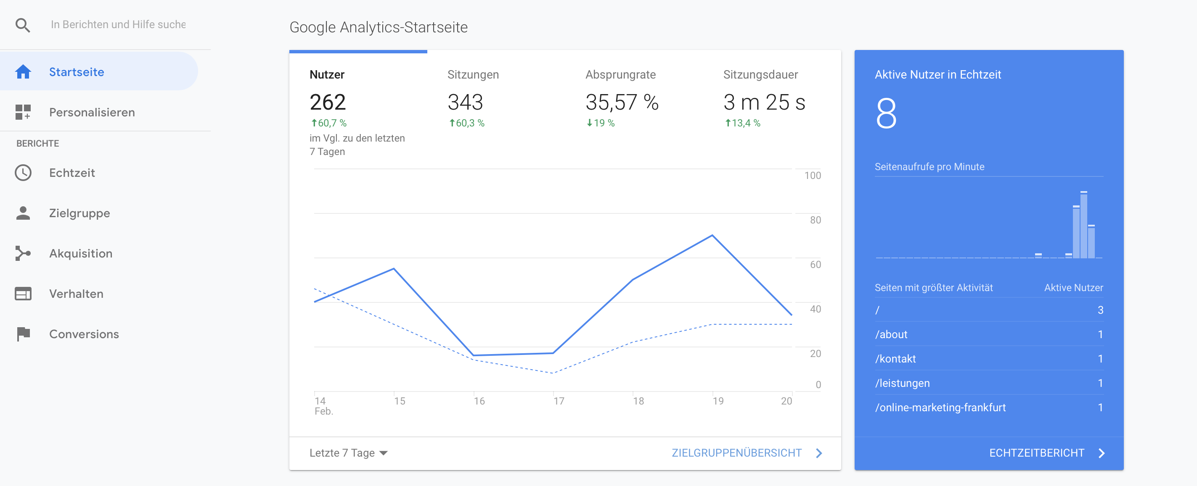Open the Echtzeitbericht link
The width and height of the screenshot is (1197, 486).
[x=1036, y=453]
